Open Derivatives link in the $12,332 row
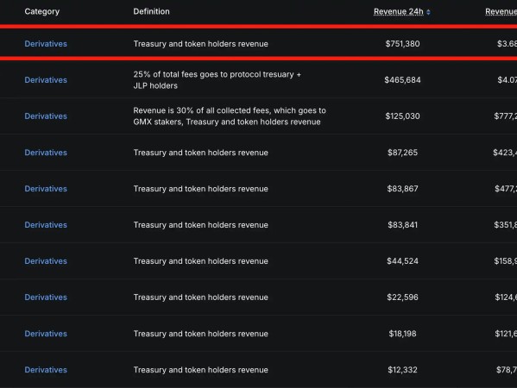This screenshot has height=388, width=517. pyautogui.click(x=46, y=370)
